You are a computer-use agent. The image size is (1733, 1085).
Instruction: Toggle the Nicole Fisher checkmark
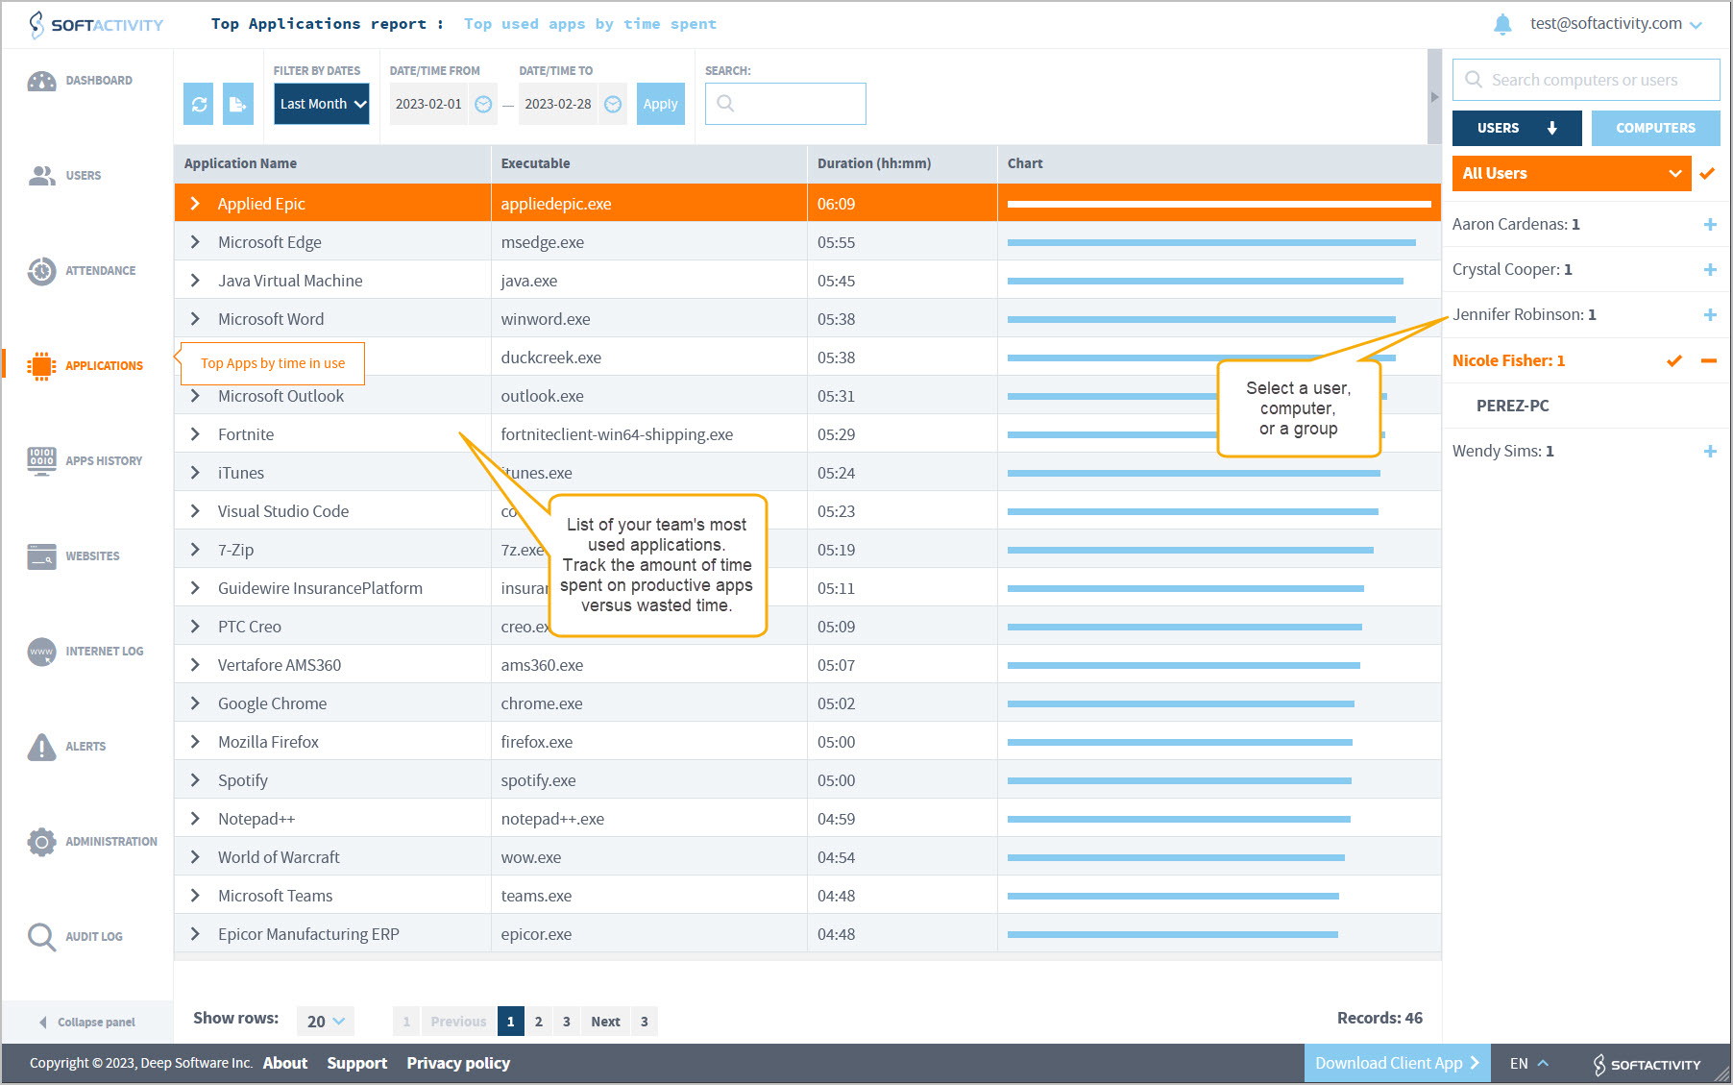click(x=1674, y=360)
